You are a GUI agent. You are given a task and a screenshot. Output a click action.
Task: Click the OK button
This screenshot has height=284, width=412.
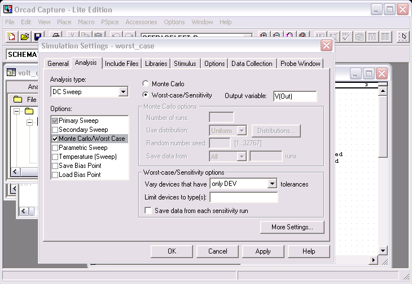[x=172, y=251]
